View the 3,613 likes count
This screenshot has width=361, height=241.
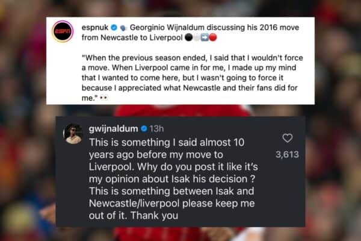coord(287,154)
